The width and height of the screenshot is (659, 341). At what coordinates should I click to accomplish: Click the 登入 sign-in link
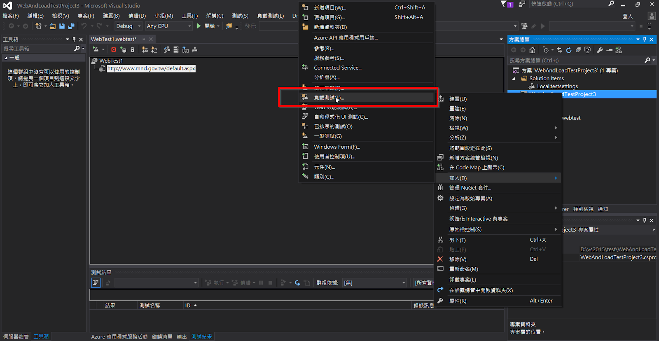628,16
